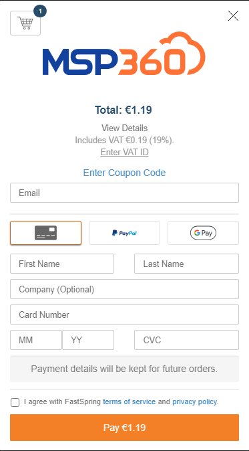
Task: Focus the Email input field
Action: point(124,193)
